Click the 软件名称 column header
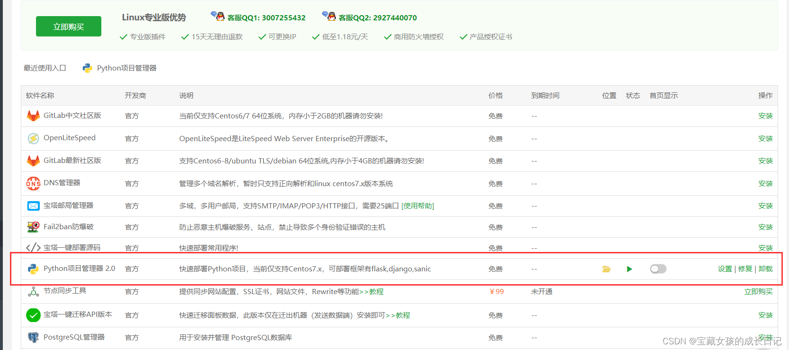Viewport: 789px width, 350px height. pos(40,96)
